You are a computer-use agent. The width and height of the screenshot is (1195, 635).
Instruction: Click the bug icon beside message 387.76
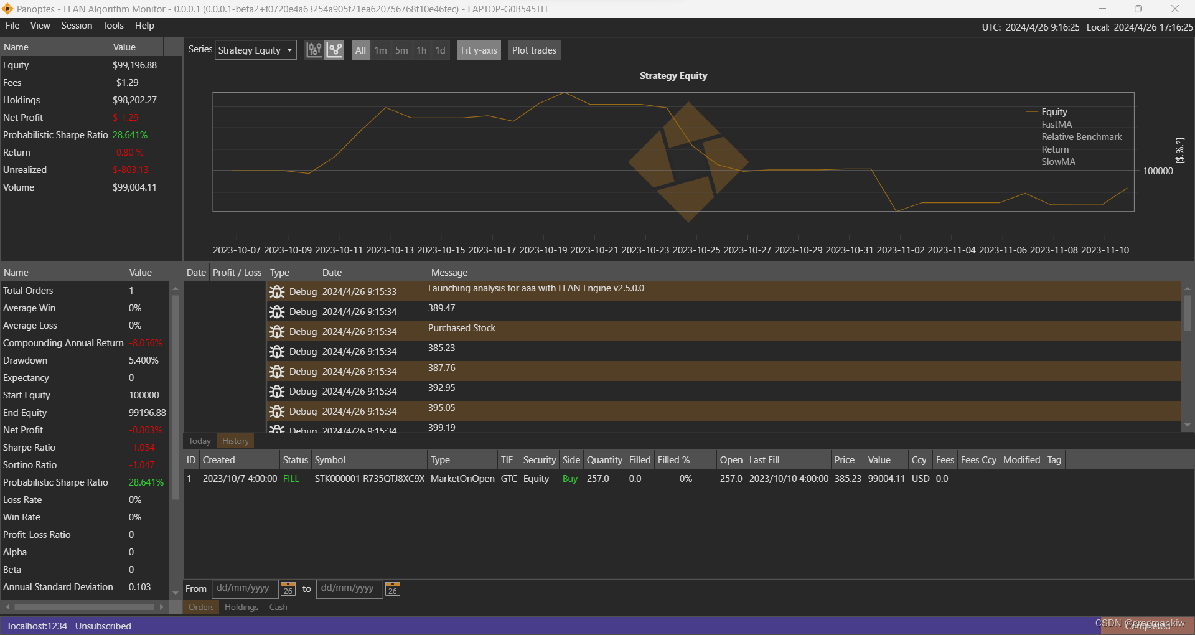(277, 372)
